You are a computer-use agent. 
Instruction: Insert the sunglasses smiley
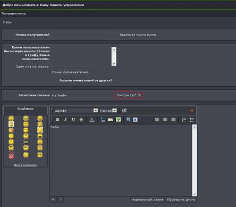point(40,155)
